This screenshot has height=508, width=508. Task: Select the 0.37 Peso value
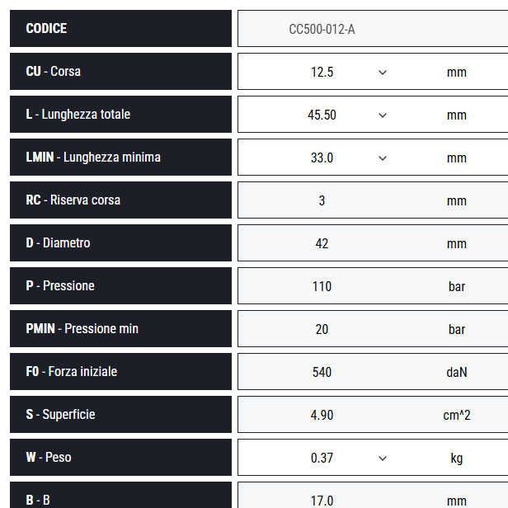pyautogui.click(x=322, y=458)
